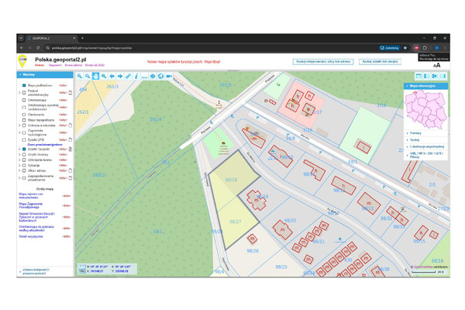Expand the Ulice i adresy layer group
465x310 pixels.
pyautogui.click(x=19, y=170)
